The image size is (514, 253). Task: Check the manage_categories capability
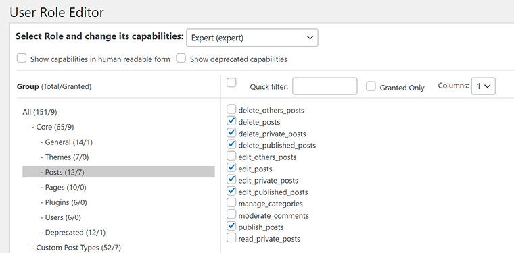click(231, 202)
